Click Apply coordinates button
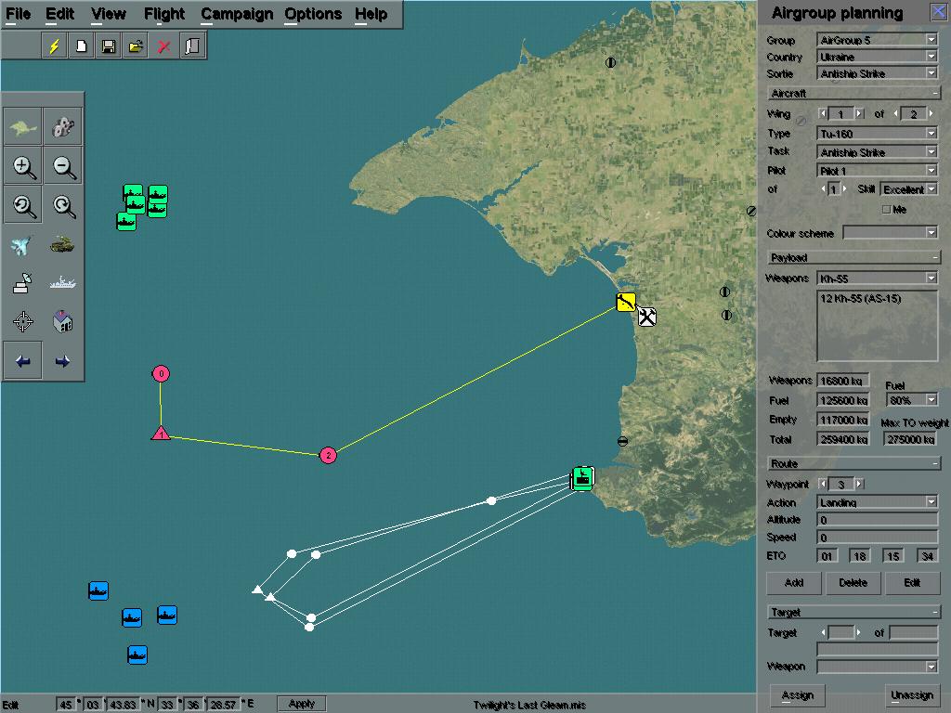This screenshot has height=713, width=951. (x=302, y=704)
